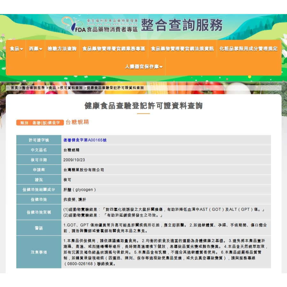This screenshot has width=287, height=287.
Task: Click the orange product title 台糖蜆精
Action: click(x=77, y=122)
